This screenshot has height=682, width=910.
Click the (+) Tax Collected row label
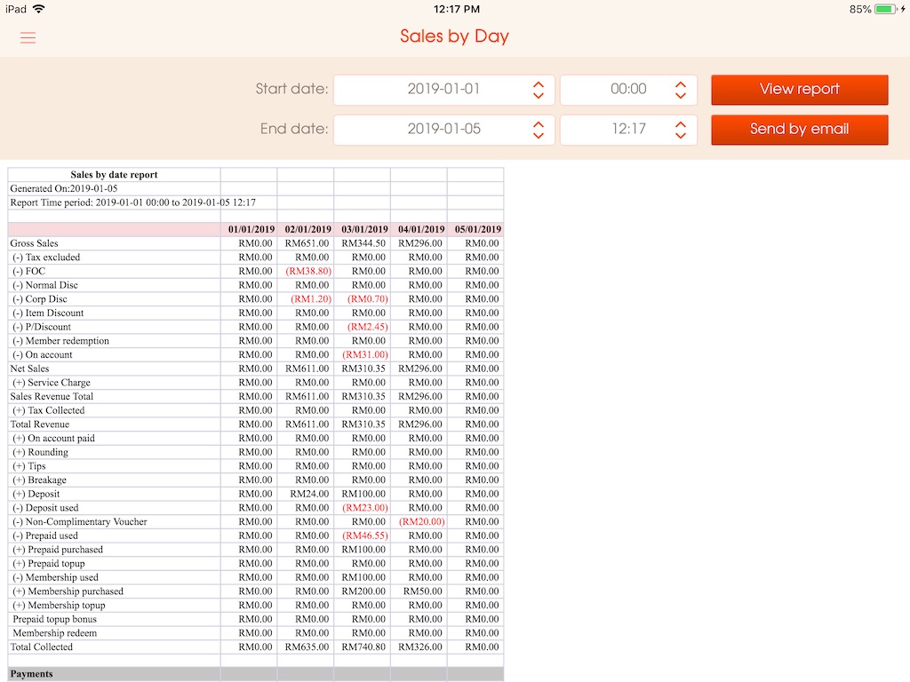click(49, 410)
